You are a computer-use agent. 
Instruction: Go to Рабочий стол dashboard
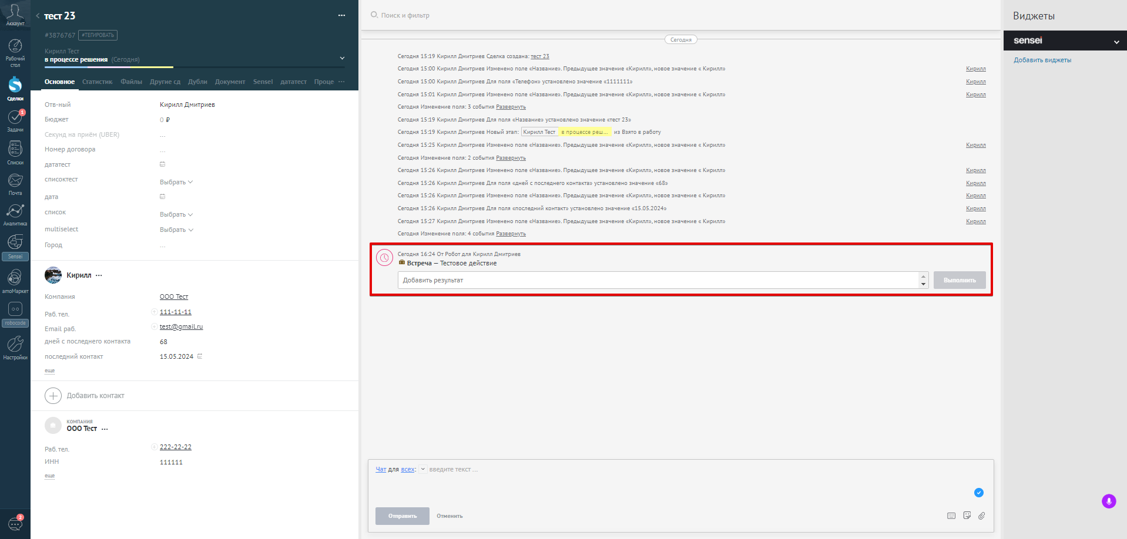click(x=15, y=52)
